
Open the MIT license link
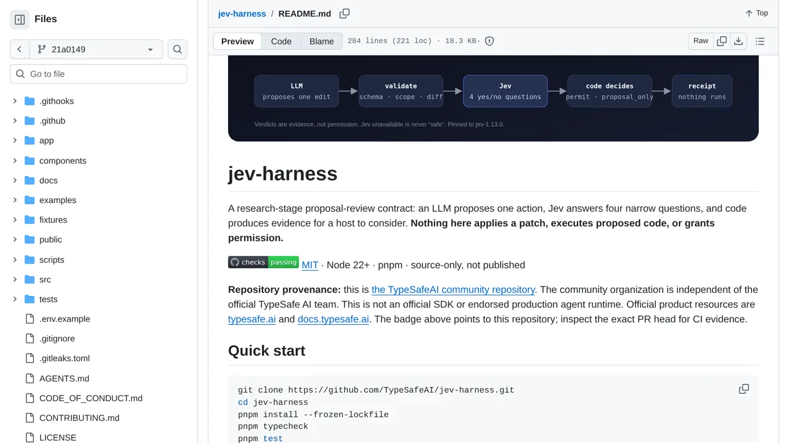[310, 265]
